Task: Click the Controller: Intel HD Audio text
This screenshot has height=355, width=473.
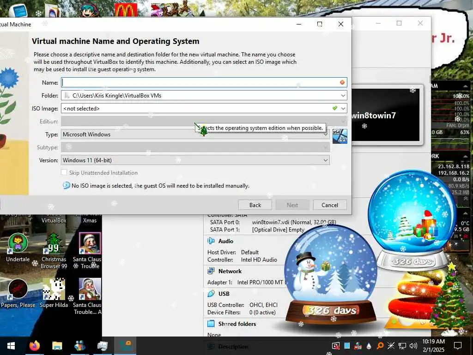Action: click(242, 260)
